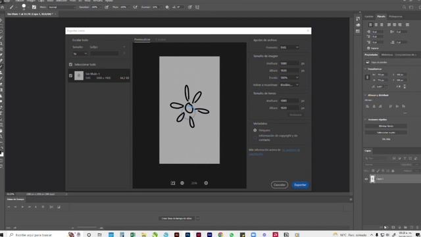Click the fit-to-view icon below the preview
Viewport: 421px width, 237px height.
point(172,183)
